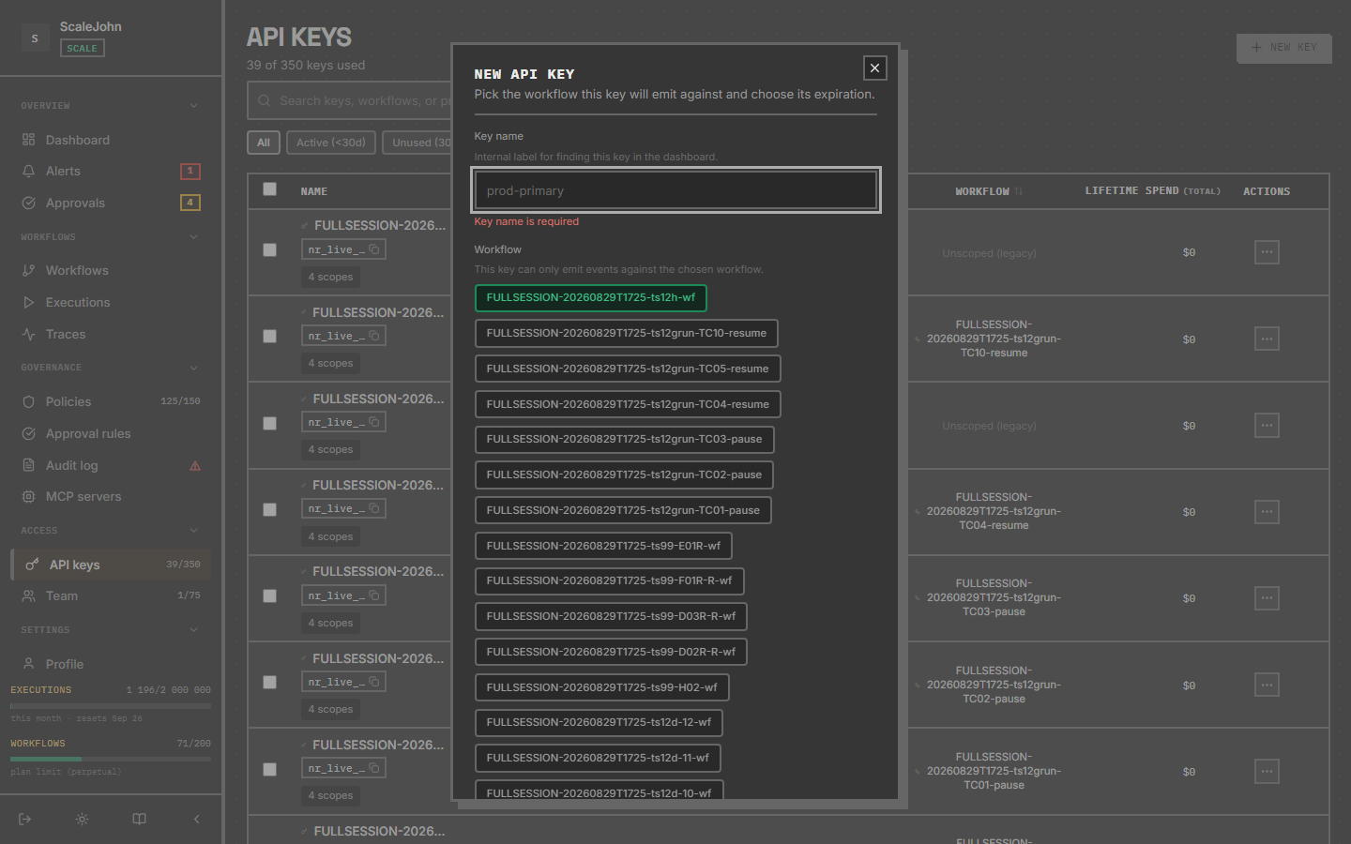
Task: Check the checkbox for TC01-pause key row
Action: coord(270,769)
